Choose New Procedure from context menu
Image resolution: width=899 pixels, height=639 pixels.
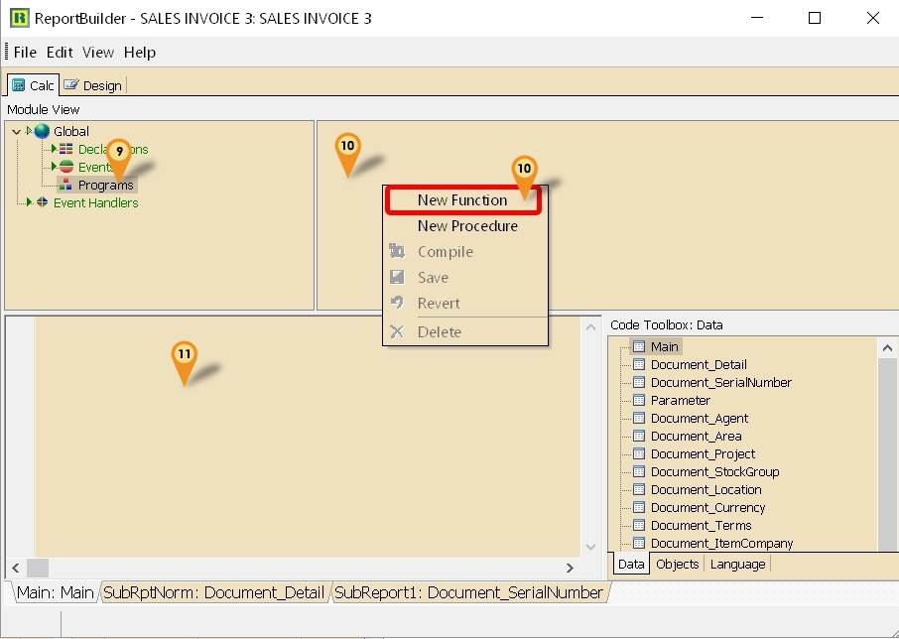click(x=467, y=226)
